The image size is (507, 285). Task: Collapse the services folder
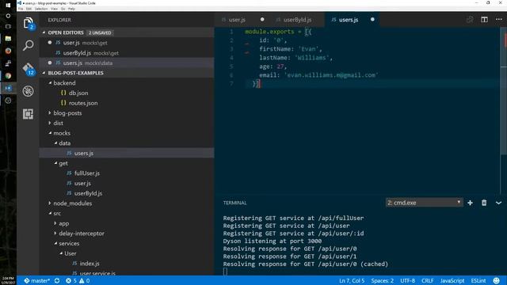[55, 243]
